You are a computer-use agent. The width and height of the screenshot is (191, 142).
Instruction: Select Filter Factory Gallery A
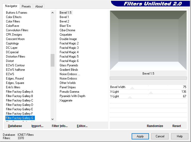click(20, 92)
